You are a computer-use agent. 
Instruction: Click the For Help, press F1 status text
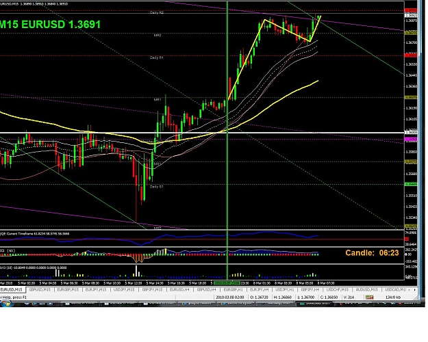[x=14, y=298]
